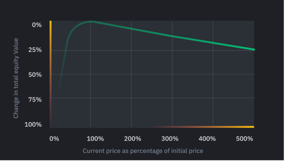Click the green line where it crosses 200% gridline
The height and width of the screenshot is (161, 285).
click(x=131, y=29)
